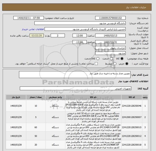Click product code 2241220128250018
The height and width of the screenshot is (151, 156).
[132, 145]
